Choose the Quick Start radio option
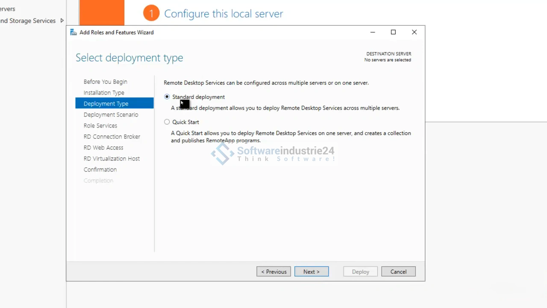The height and width of the screenshot is (308, 547). click(167, 122)
